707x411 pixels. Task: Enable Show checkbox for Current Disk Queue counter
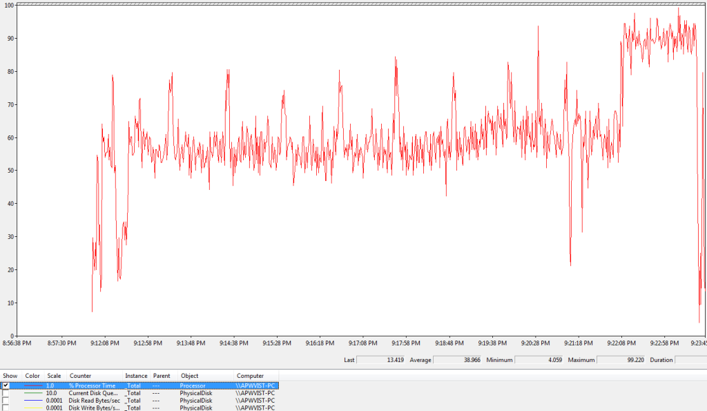pyautogui.click(x=6, y=393)
